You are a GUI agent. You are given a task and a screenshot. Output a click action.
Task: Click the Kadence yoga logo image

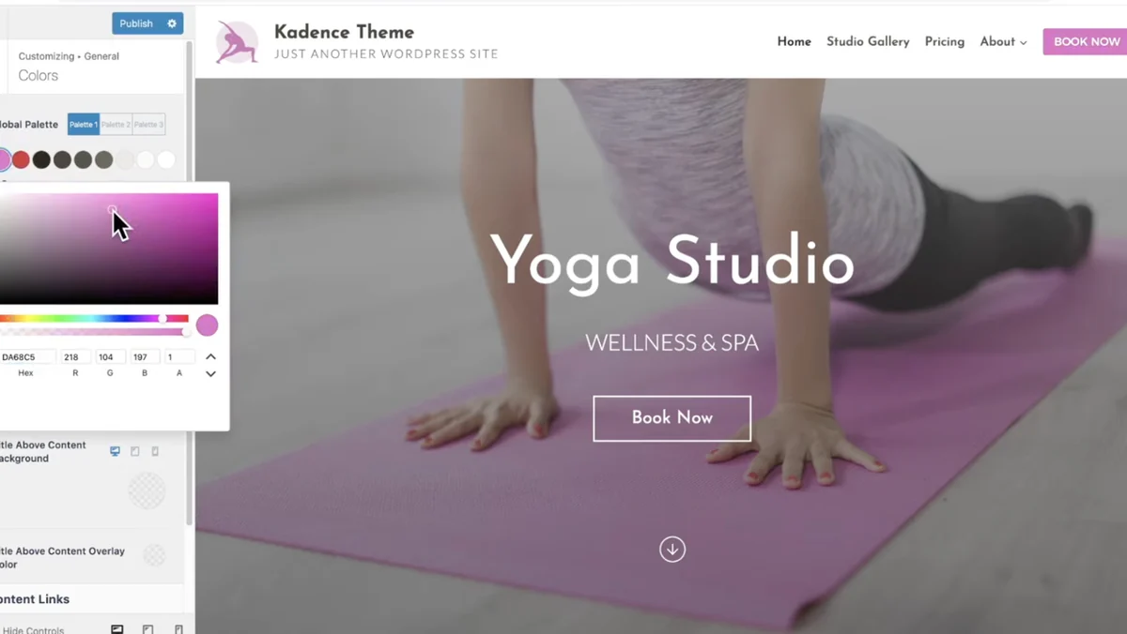237,42
